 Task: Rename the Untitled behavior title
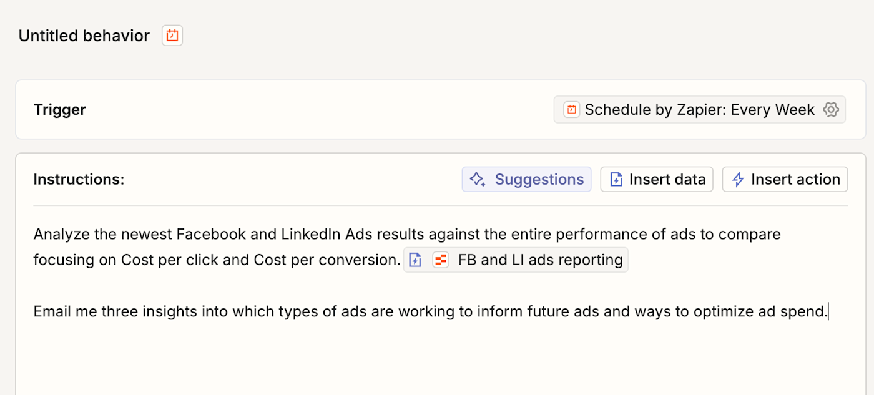(x=84, y=36)
